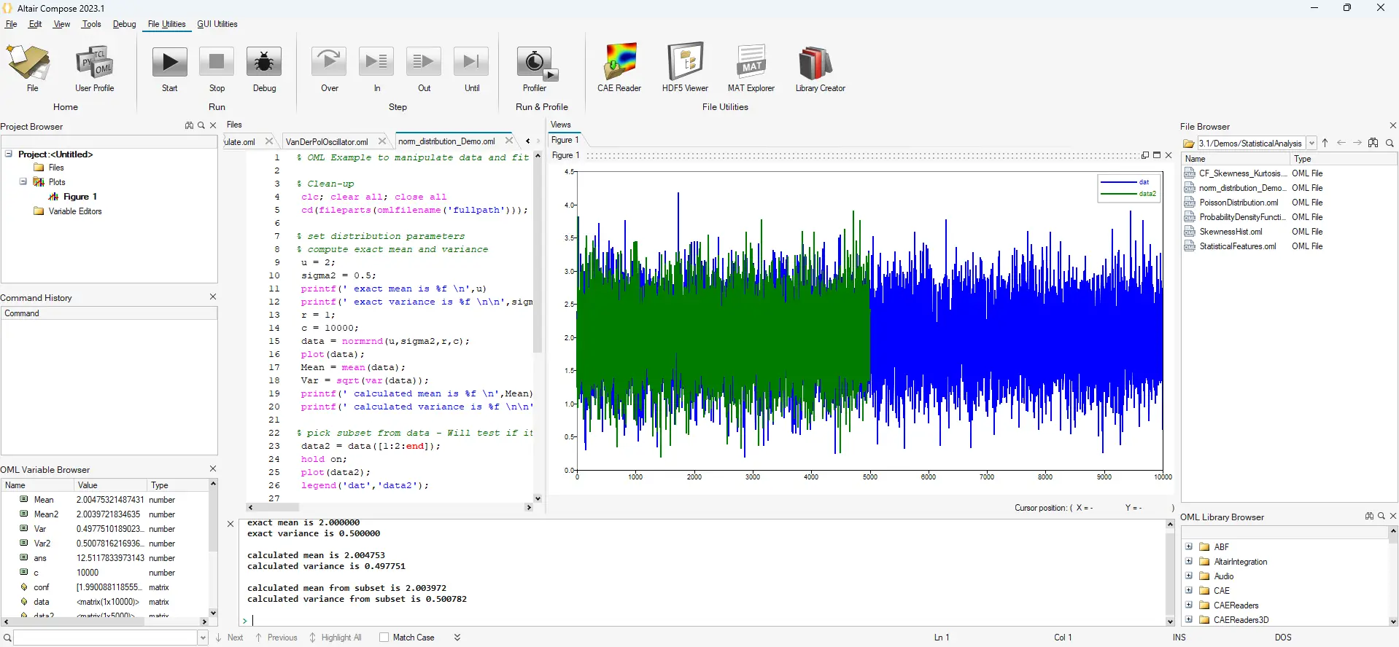Click the data2 legend entry

click(1147, 194)
